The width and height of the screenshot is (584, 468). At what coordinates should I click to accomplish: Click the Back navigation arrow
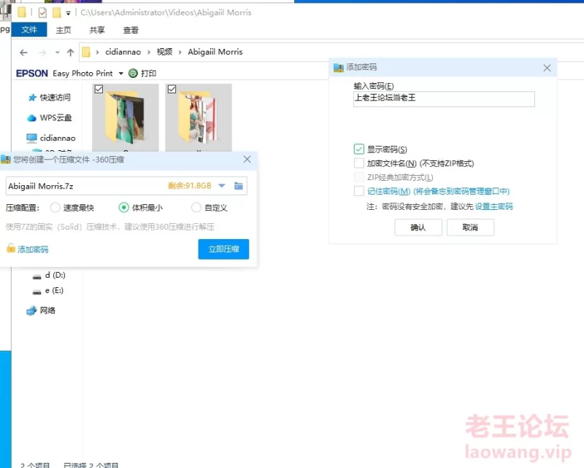tap(24, 52)
